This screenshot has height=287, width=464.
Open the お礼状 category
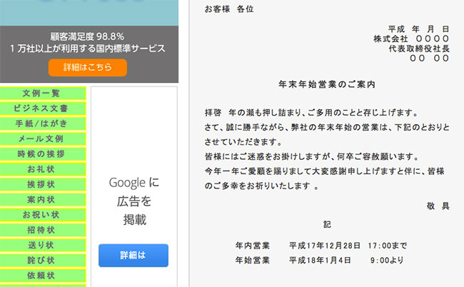(41, 169)
